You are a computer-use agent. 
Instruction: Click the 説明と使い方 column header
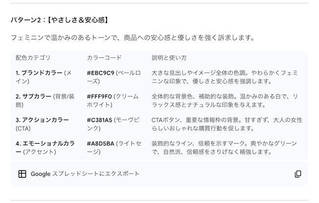tap(169, 57)
